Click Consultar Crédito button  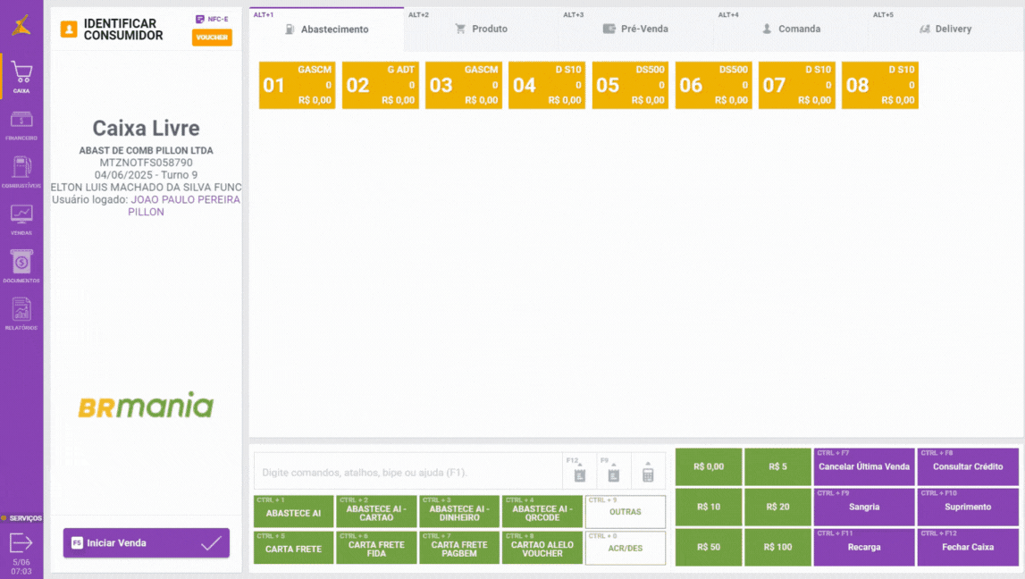coord(968,466)
